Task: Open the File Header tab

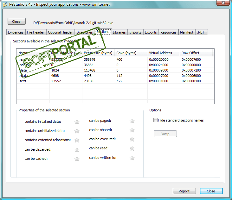Action: point(35,32)
